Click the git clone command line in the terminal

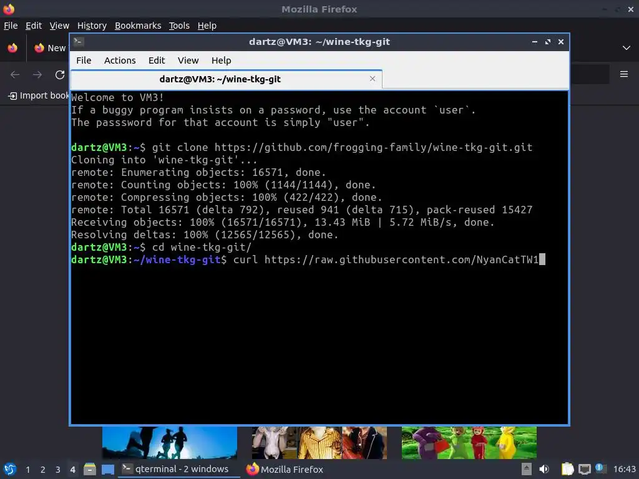coord(302,147)
